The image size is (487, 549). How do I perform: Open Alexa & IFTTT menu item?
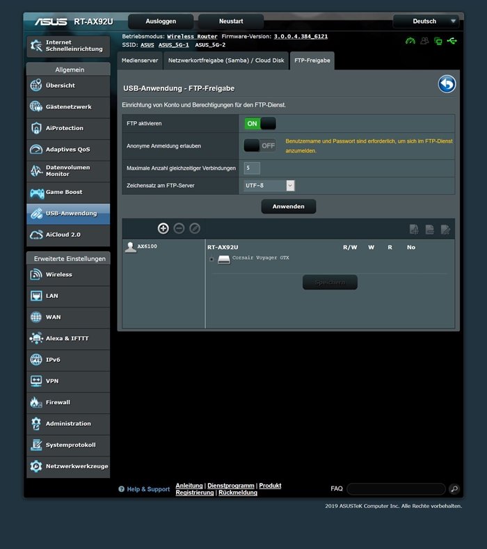point(68,339)
